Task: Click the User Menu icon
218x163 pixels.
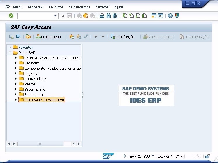Action: pos(11,37)
